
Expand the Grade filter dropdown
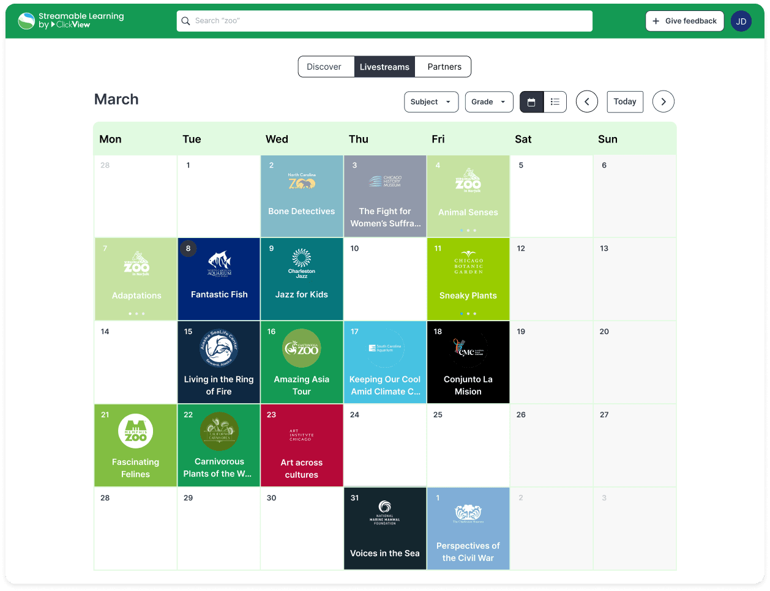[489, 102]
